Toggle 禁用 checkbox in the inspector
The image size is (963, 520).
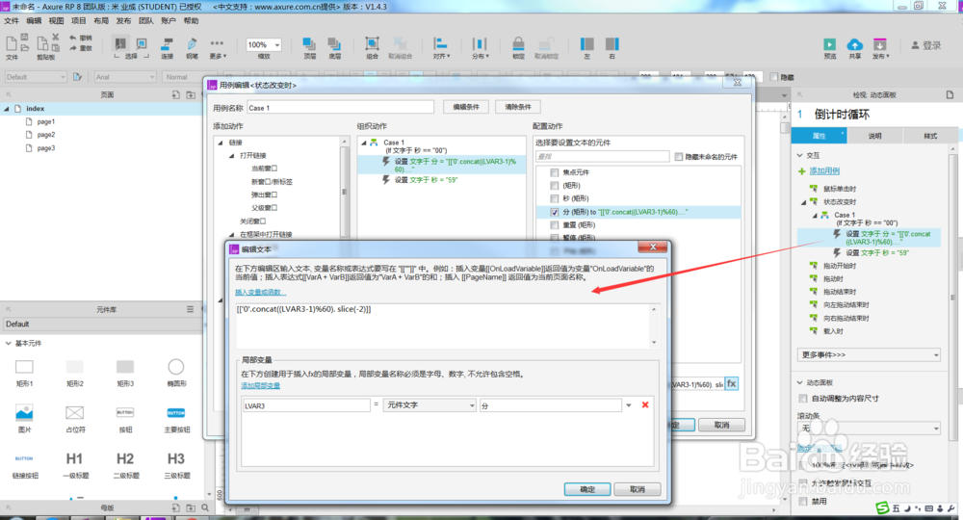click(x=803, y=501)
